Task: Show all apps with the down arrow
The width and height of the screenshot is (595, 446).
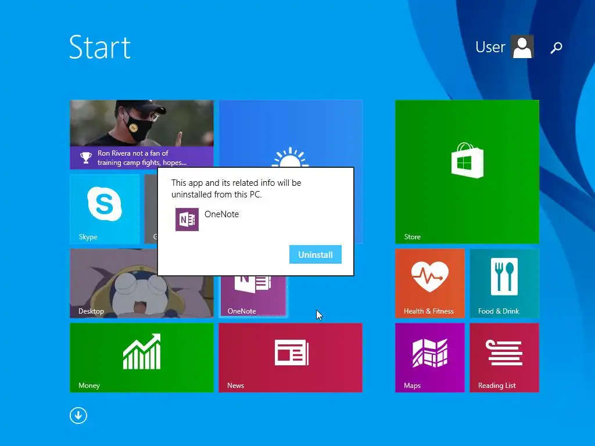Action: point(78,415)
